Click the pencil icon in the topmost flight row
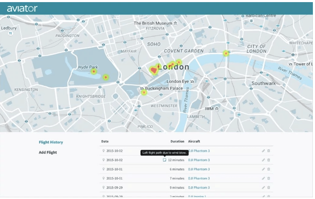 click(263, 151)
